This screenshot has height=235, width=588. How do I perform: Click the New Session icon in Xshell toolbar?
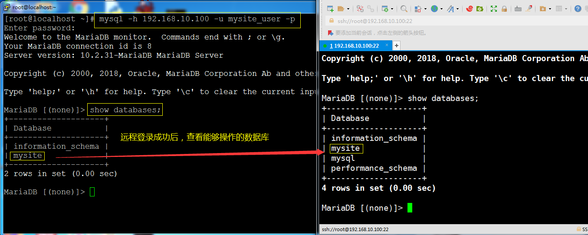(x=330, y=9)
